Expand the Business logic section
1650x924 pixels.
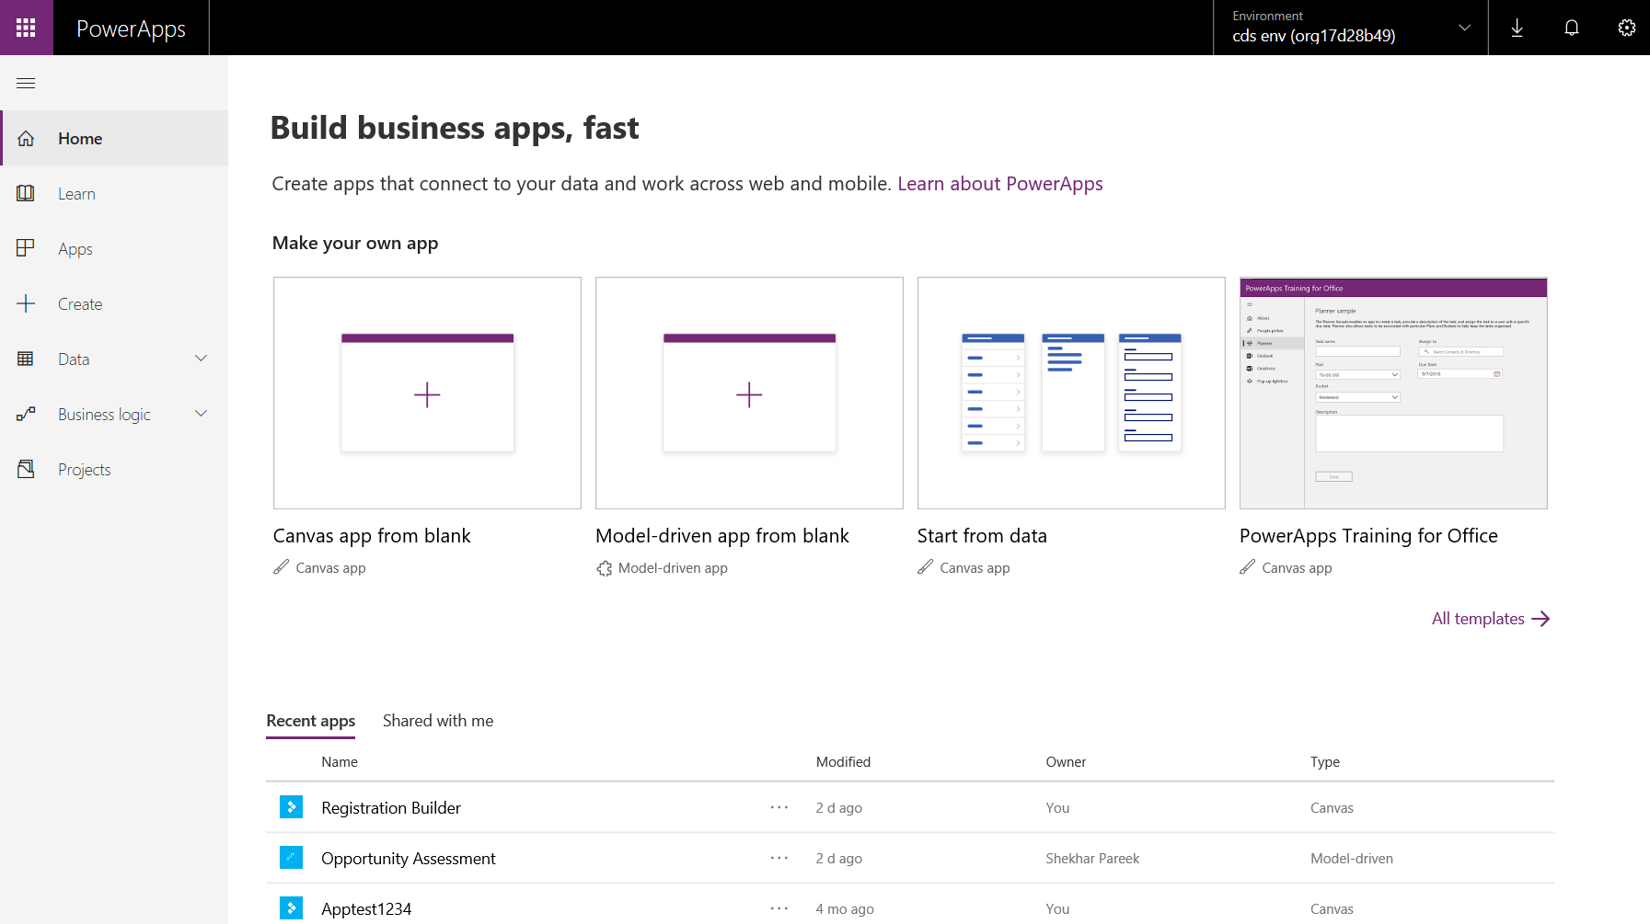[x=201, y=414]
